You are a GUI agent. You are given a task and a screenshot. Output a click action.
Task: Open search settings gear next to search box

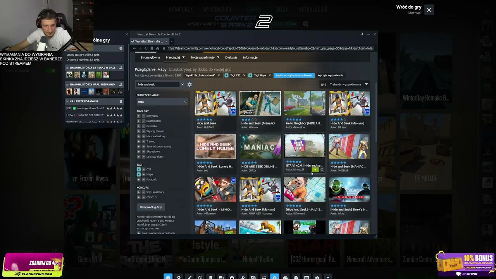point(189,84)
